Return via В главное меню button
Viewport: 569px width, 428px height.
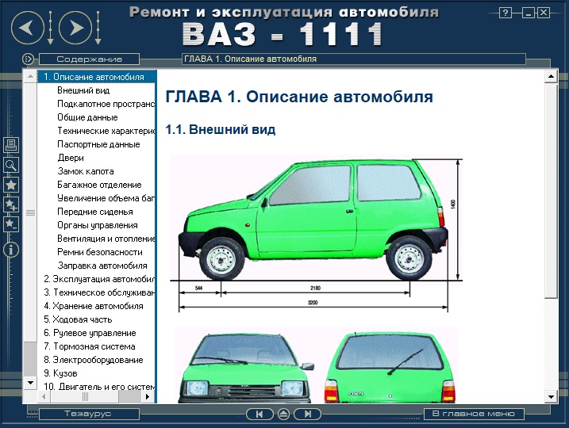[x=474, y=414]
